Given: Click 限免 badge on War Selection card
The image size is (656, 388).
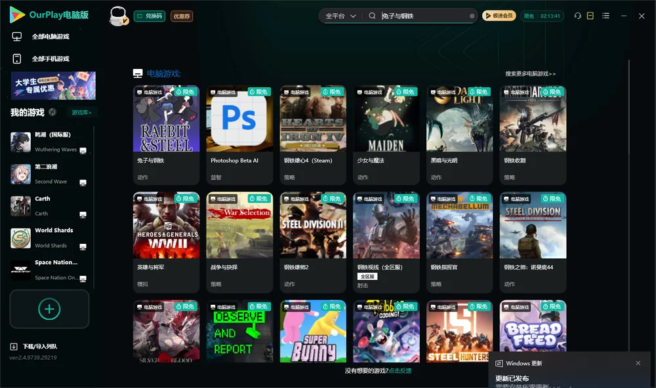Looking at the screenshot, I should (x=259, y=198).
